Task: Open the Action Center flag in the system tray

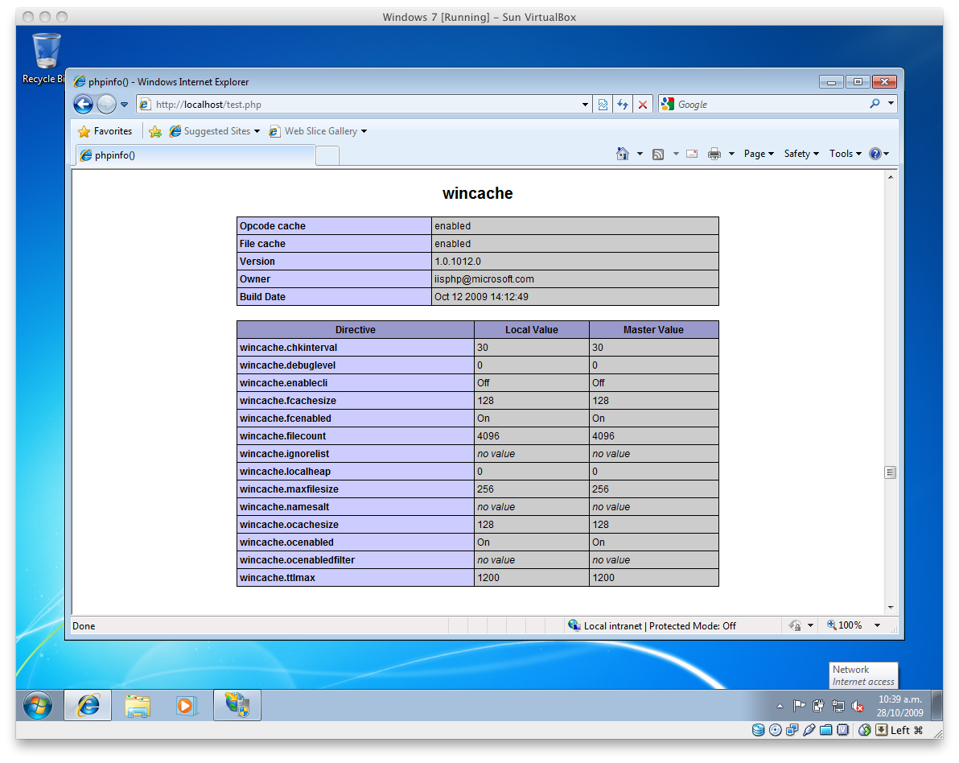Action: [798, 705]
